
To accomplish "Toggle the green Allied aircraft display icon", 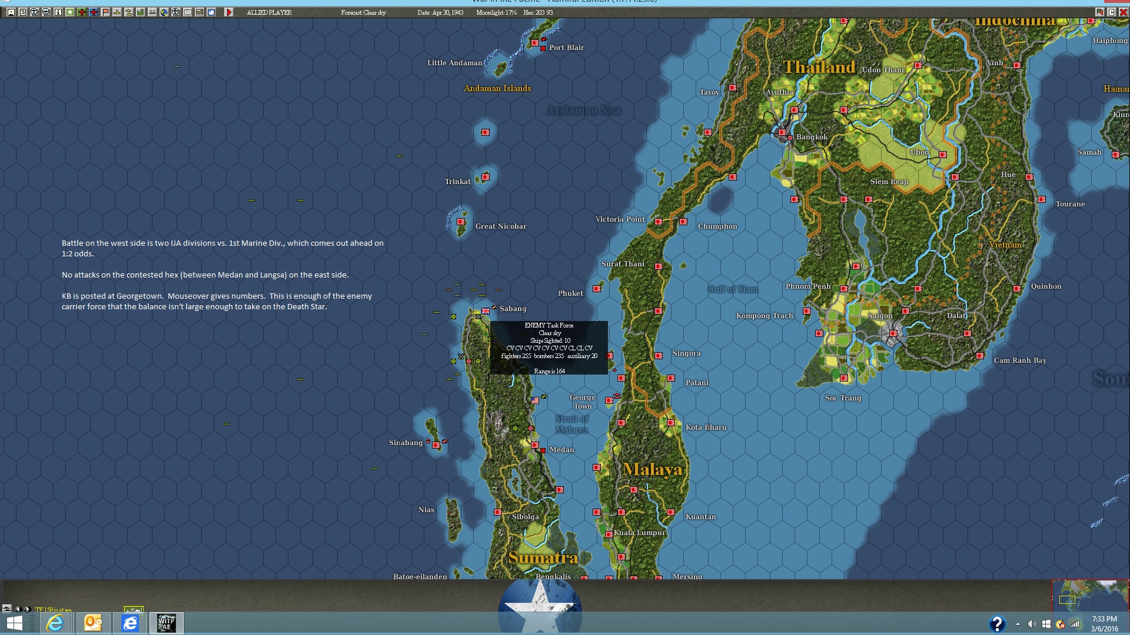I will pyautogui.click(x=81, y=12).
